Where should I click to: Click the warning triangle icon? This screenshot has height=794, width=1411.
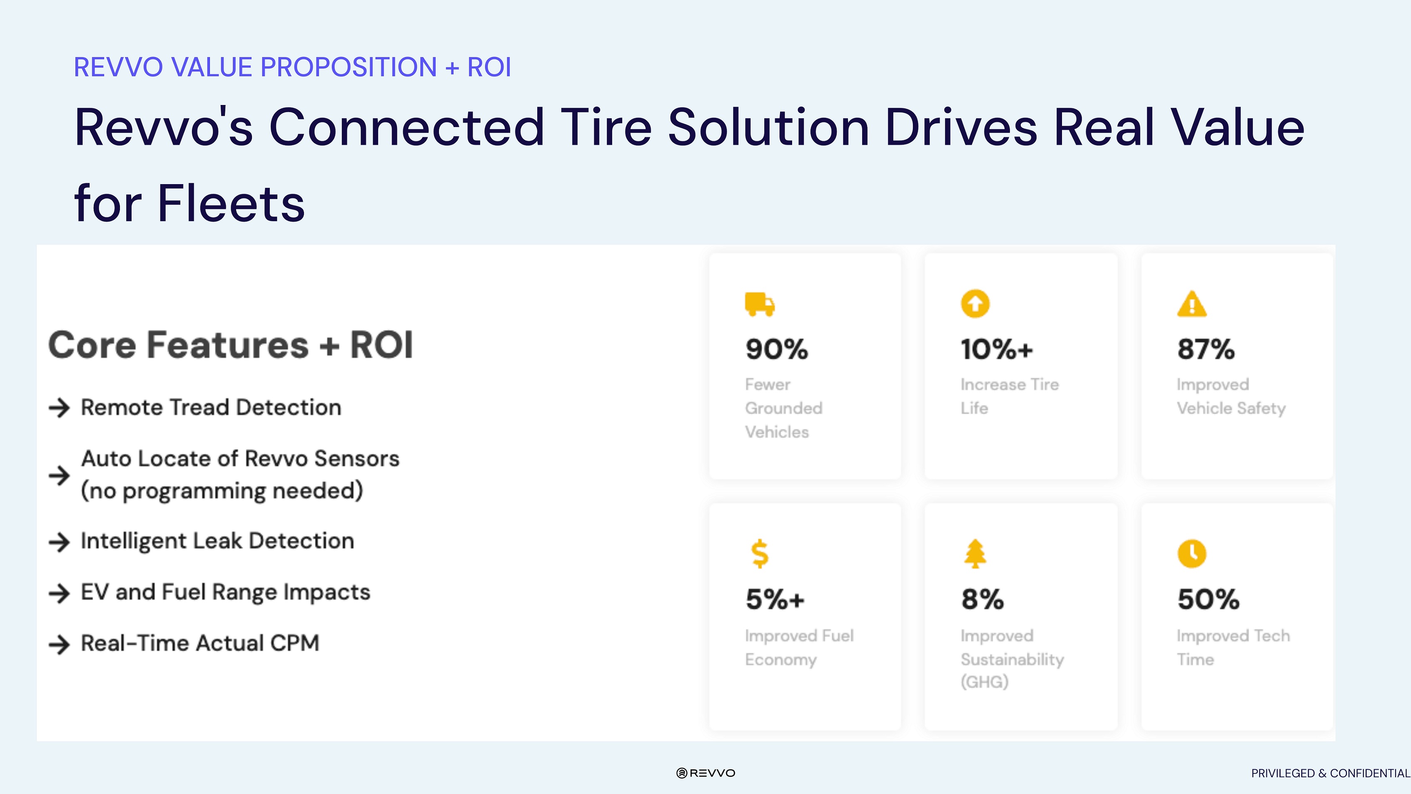(x=1192, y=304)
